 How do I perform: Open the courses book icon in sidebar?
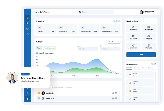(x=27, y=23)
